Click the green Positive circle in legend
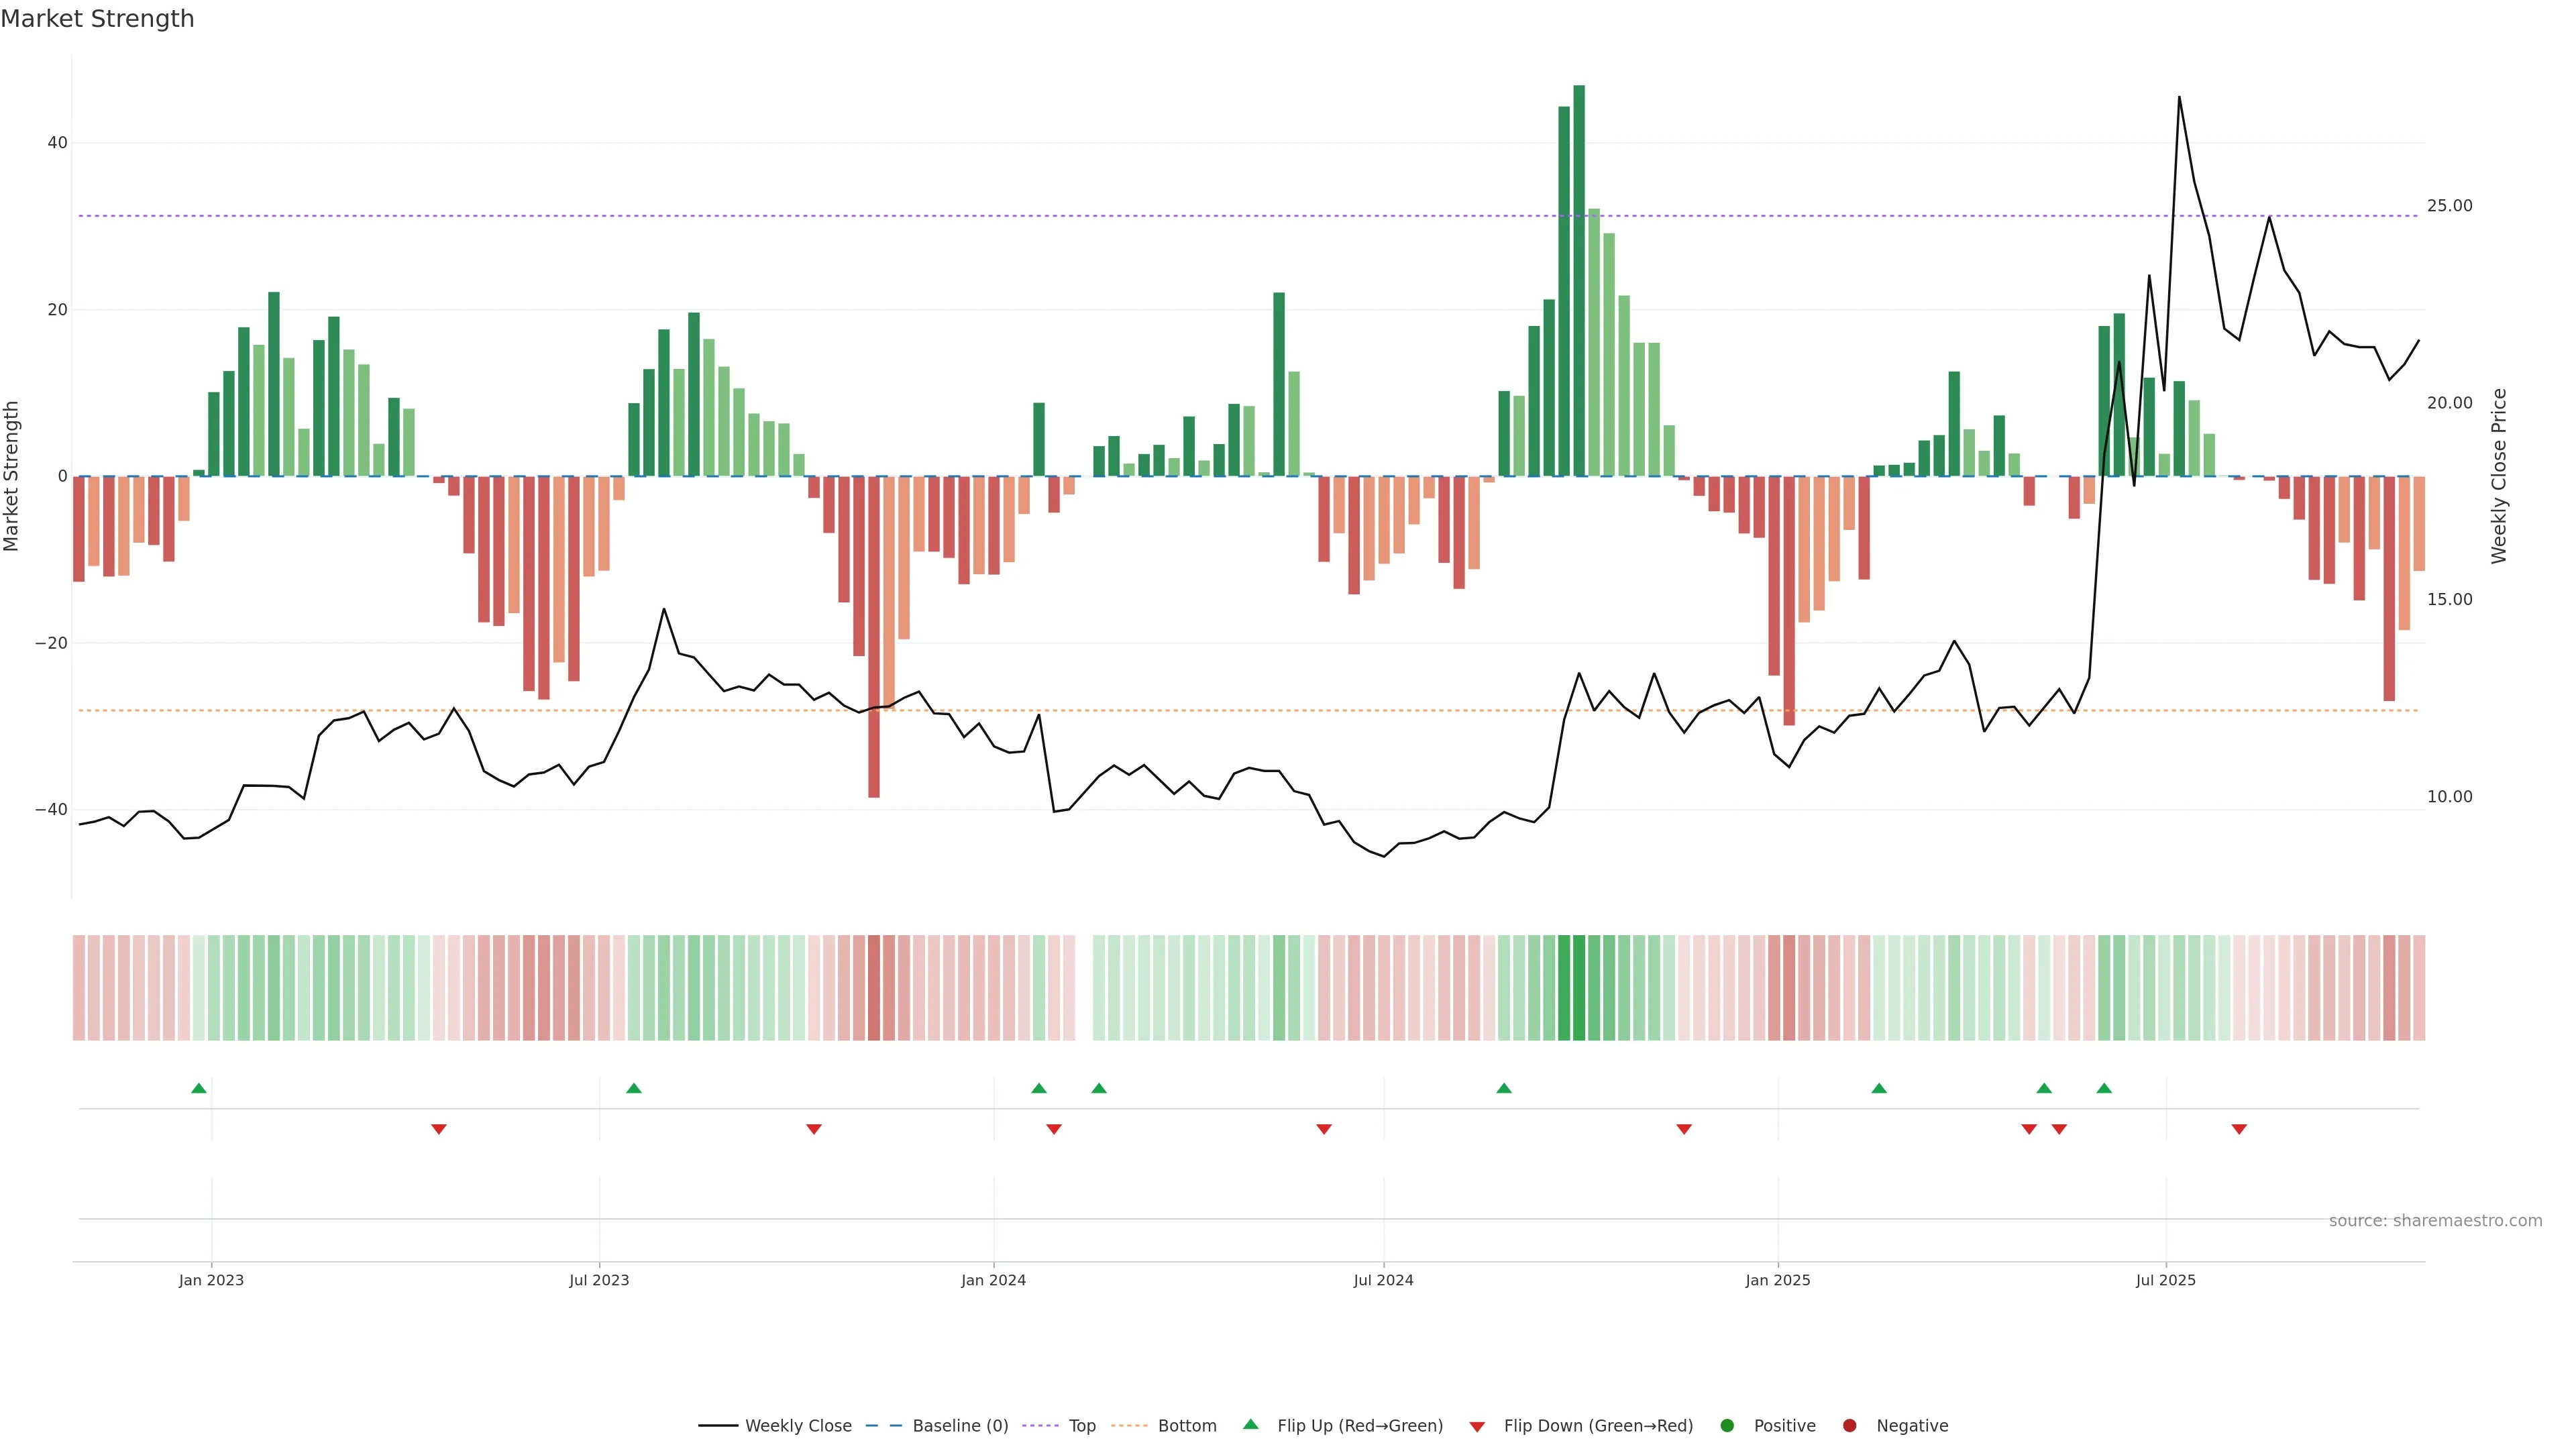2576x1449 pixels. coord(1727,1426)
